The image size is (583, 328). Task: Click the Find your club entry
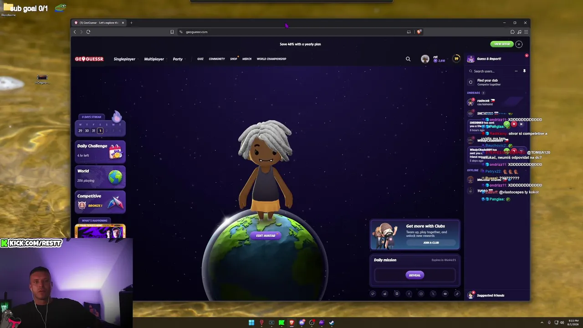496,82
